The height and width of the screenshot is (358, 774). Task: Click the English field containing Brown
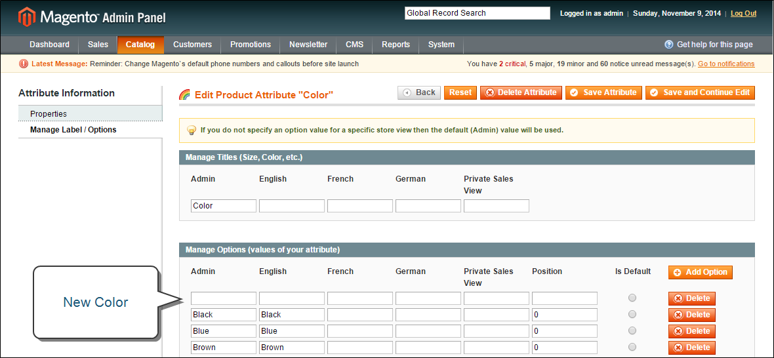(292, 347)
